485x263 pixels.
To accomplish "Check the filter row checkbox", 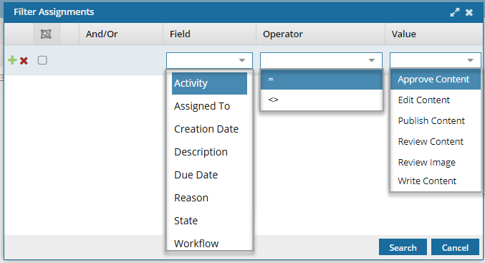I will pyautogui.click(x=42, y=60).
